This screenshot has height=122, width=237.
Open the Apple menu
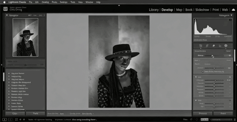tap(4, 2)
